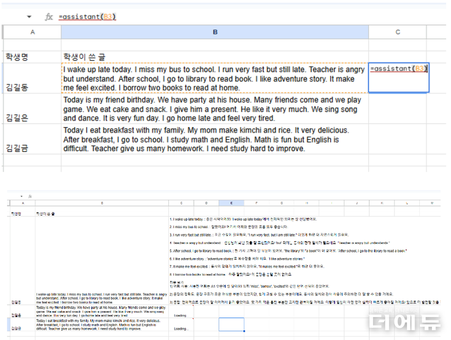Click the Loading... cell in the 김길금 row
Screen dimensions: 451x340
pos(181,324)
